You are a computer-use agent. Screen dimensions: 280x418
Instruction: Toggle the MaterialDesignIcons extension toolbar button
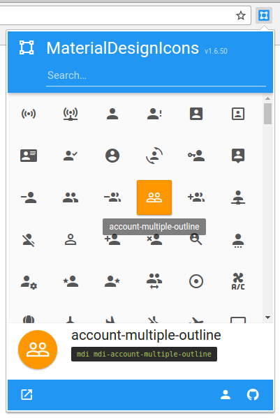coord(264,15)
